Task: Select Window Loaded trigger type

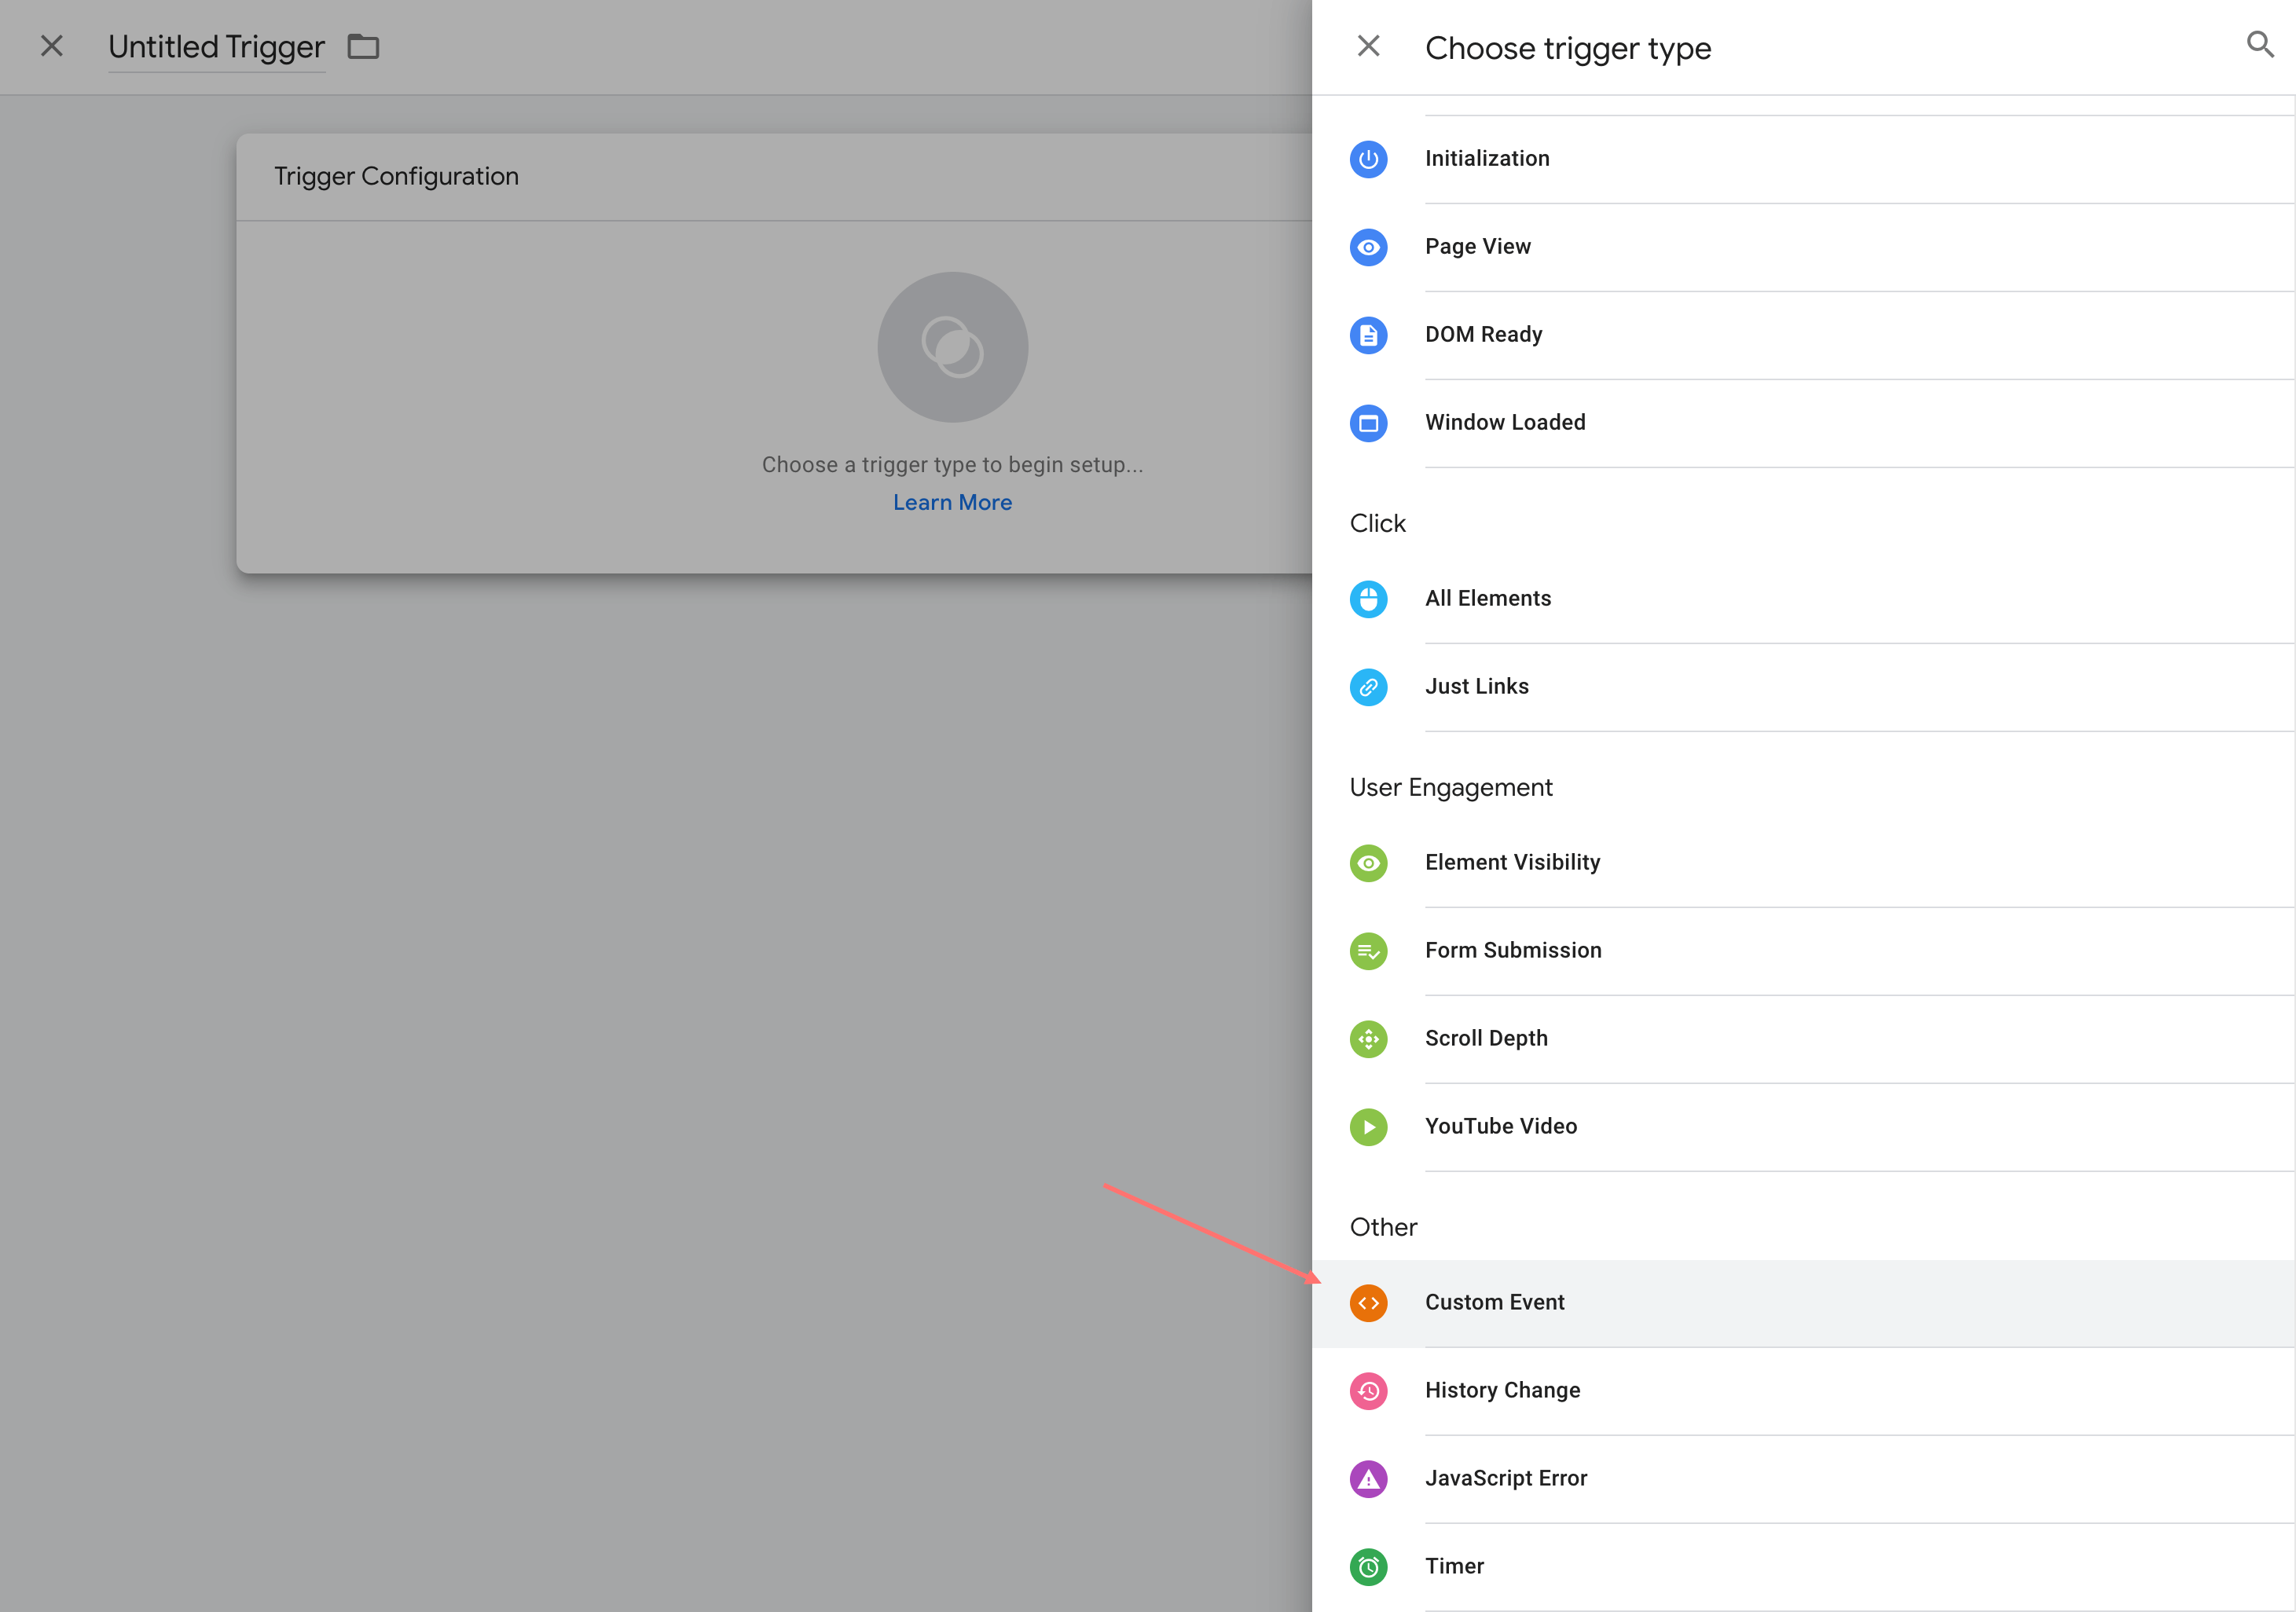Action: click(1803, 423)
